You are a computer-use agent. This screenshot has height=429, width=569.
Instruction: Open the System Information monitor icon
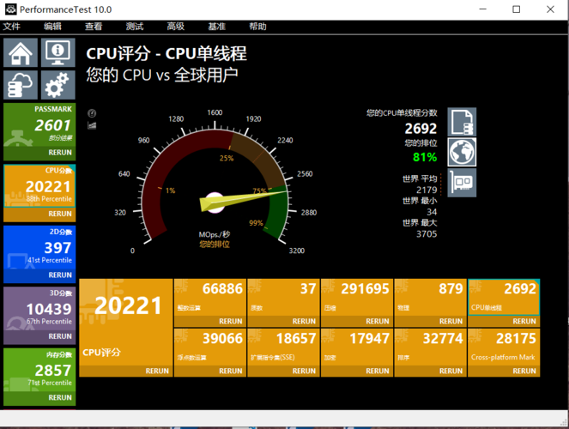[x=58, y=53]
